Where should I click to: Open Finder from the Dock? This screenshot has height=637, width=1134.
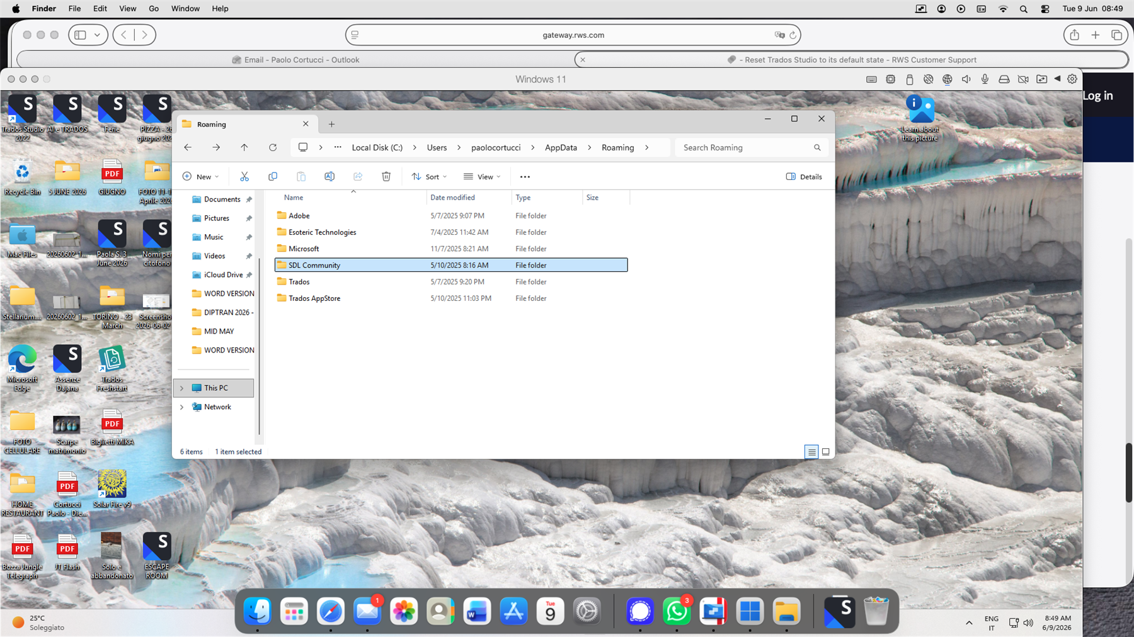pos(258,611)
